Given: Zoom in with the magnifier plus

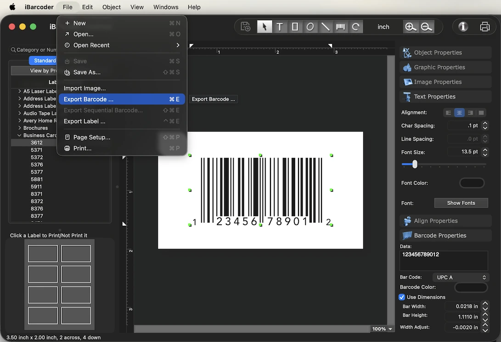Looking at the screenshot, I should pyautogui.click(x=411, y=27).
